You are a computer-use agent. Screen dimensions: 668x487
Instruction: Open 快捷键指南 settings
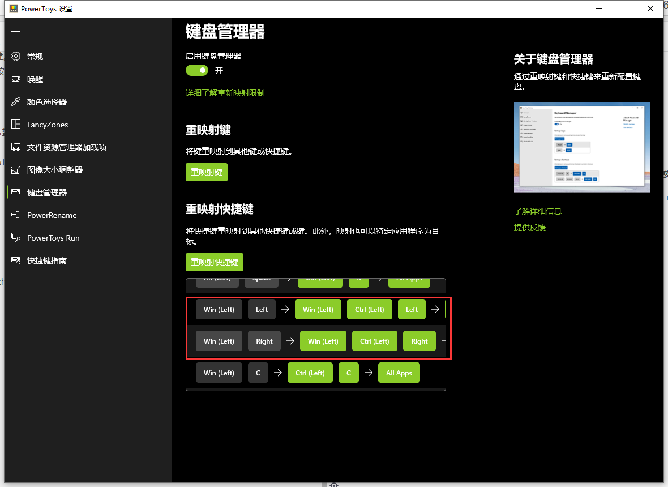(88, 260)
